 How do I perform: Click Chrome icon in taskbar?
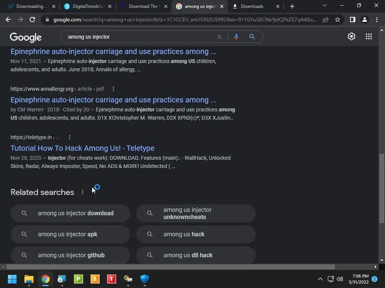tap(45, 279)
